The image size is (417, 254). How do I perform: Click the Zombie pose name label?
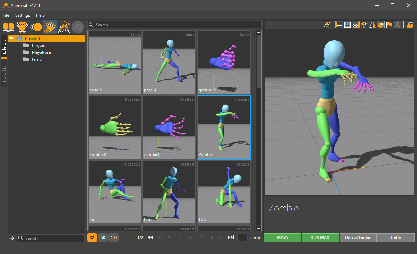click(x=284, y=208)
